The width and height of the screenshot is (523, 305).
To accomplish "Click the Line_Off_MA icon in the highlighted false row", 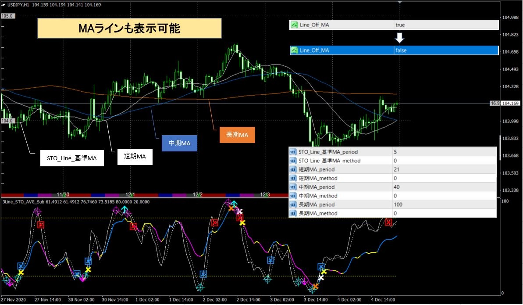I will (x=294, y=50).
